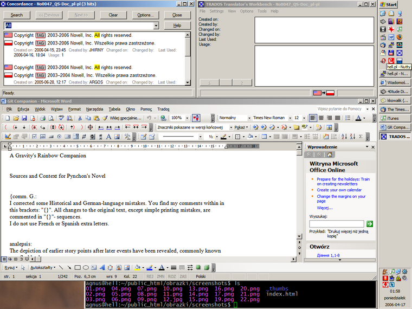Image resolution: width=412 pixels, height=309 pixels.
Task: Click the 3-D Style cube icon
Action: (207, 268)
